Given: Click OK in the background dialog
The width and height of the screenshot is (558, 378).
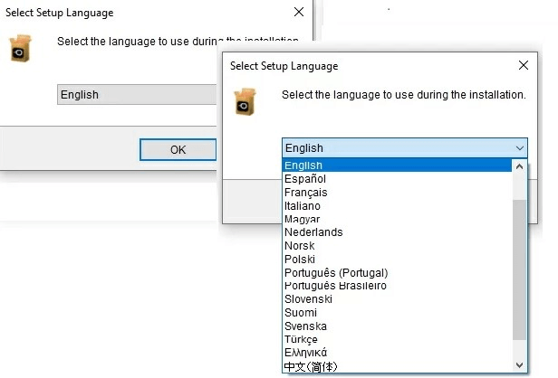Looking at the screenshot, I should [178, 149].
